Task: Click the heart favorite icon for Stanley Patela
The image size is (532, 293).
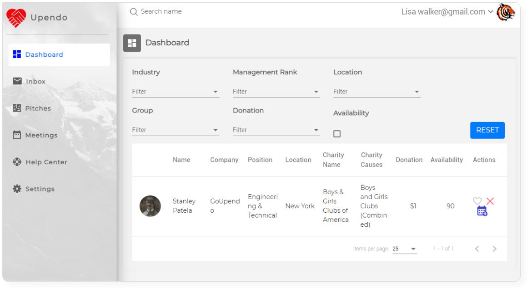Action: coord(477,201)
